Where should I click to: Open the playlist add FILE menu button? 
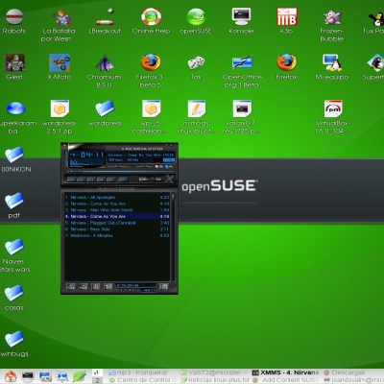pyautogui.click(x=71, y=286)
